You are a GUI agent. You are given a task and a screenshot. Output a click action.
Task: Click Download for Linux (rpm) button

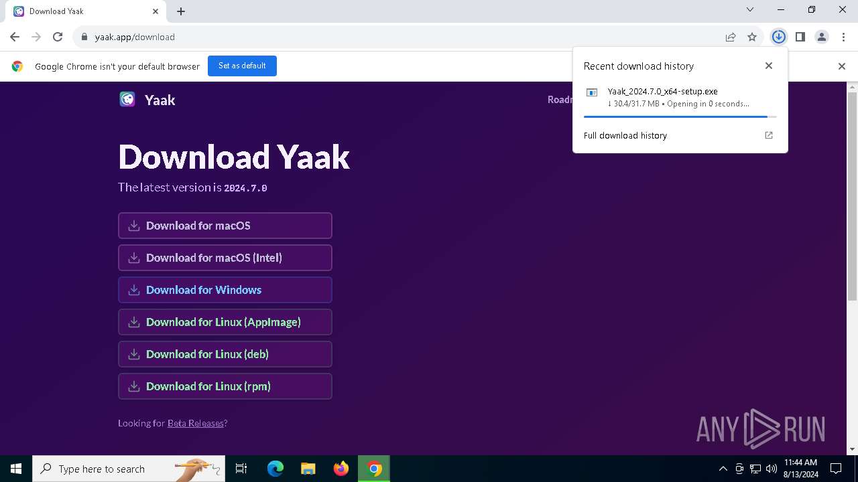(225, 386)
